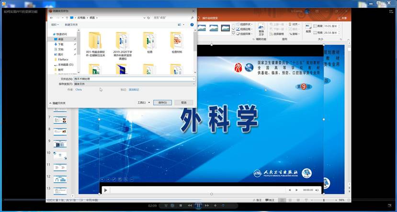The width and height of the screenshot is (397, 212).
Task: Click the 裁剪 crop tool
Action: click(x=308, y=28)
